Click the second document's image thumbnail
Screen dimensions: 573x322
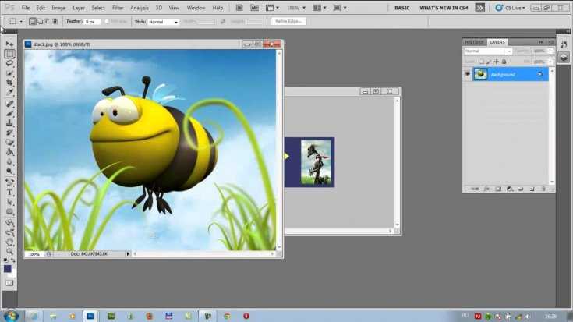(x=316, y=162)
